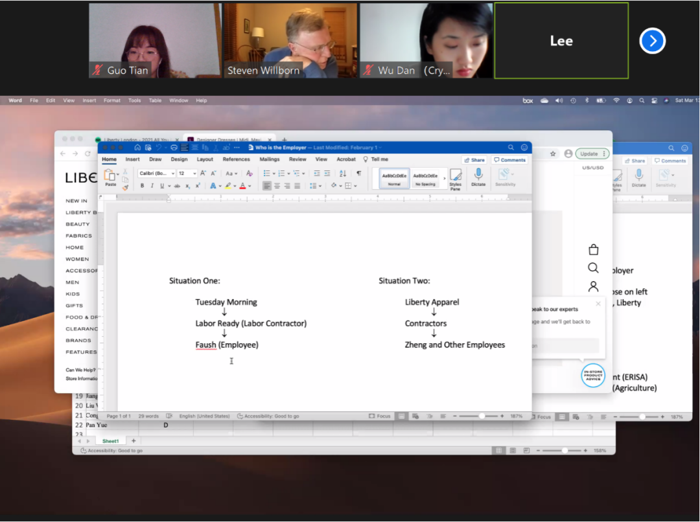Click the browser Update button
This screenshot has height=522, width=700.
click(x=592, y=153)
